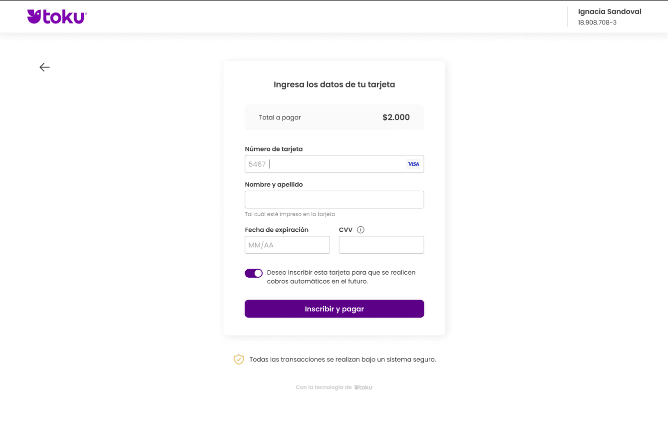Click the user name Ignacia Sandoval
Image resolution: width=668 pixels, height=436 pixels.
click(610, 12)
